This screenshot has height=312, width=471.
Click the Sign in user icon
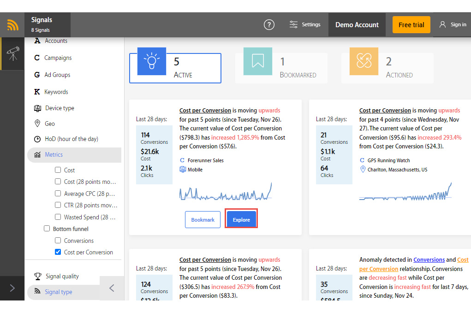[442, 24]
